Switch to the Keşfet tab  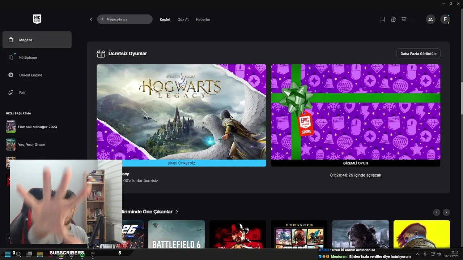tap(165, 19)
